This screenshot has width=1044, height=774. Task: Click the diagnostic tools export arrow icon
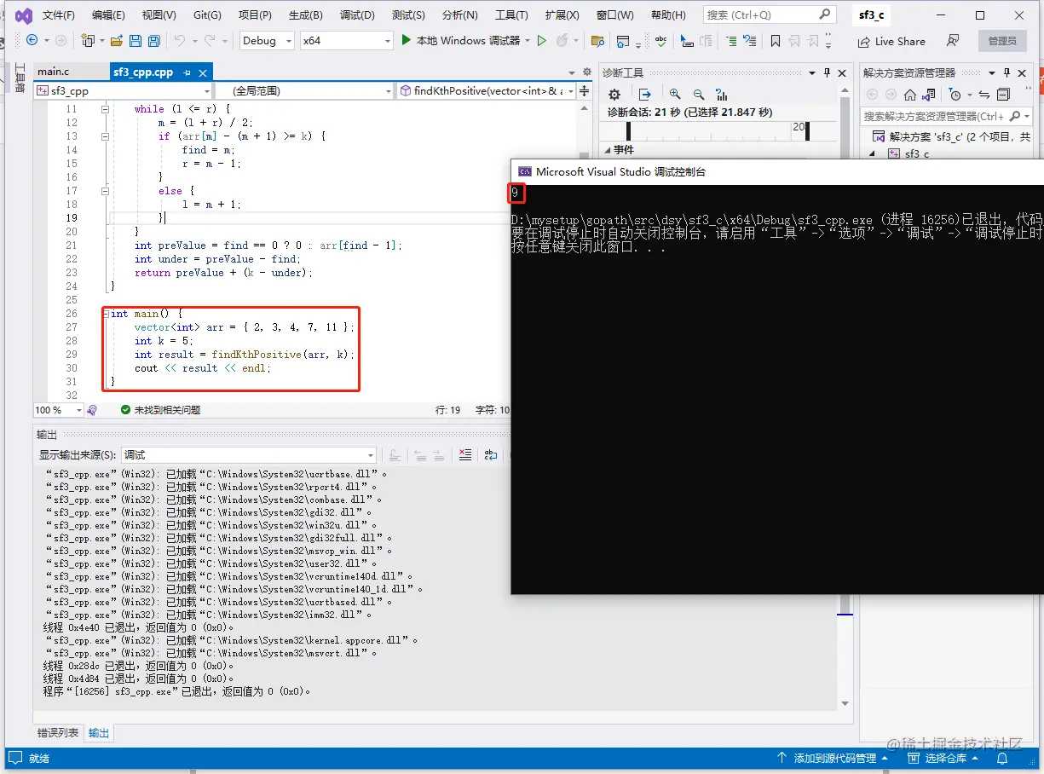(645, 95)
